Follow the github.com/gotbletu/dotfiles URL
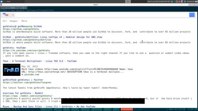198x111 pixels. click(x=27, y=40)
